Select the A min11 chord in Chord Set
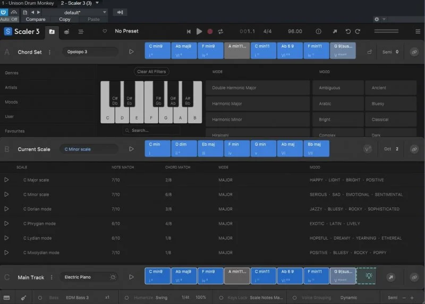Viewport: 425px width, 304px height. (x=237, y=50)
